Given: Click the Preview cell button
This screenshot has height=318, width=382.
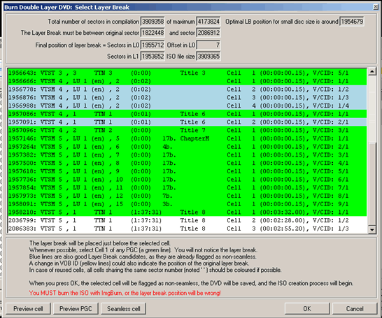Looking at the screenshot, I should pos(28,308).
